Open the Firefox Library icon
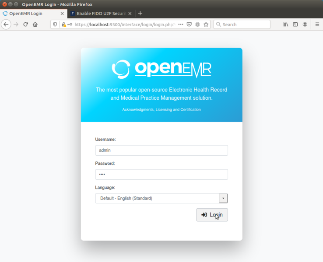The height and width of the screenshot is (262, 323). pyautogui.click(x=286, y=24)
